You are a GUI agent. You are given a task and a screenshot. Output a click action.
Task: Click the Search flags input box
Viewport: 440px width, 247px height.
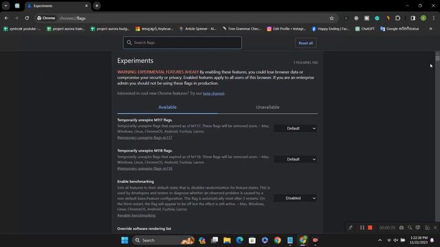(182, 43)
